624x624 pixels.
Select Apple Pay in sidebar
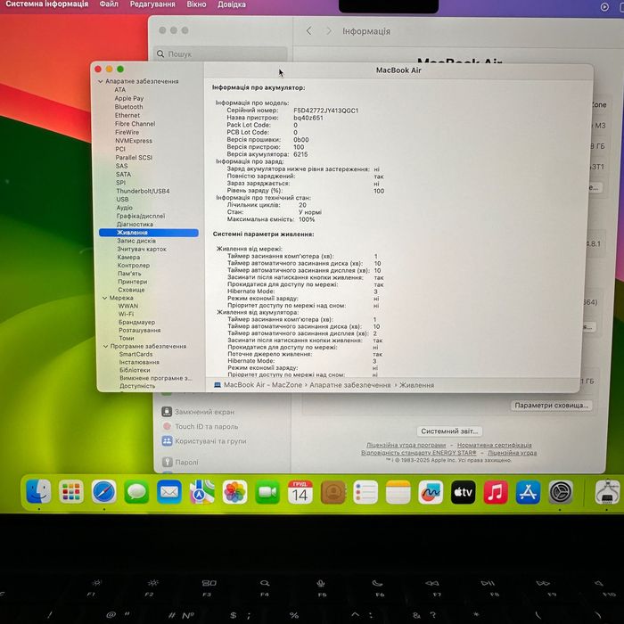[129, 98]
